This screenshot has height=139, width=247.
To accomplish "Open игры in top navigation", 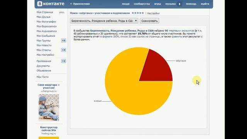I will [157, 4].
